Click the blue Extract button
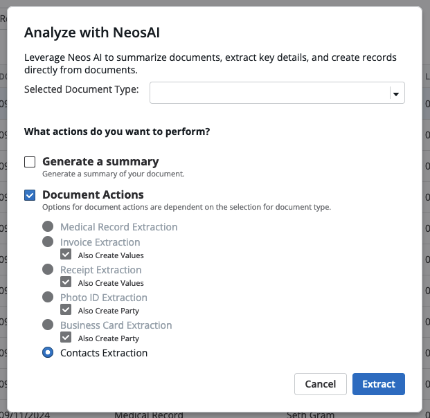The image size is (430, 418). (379, 384)
